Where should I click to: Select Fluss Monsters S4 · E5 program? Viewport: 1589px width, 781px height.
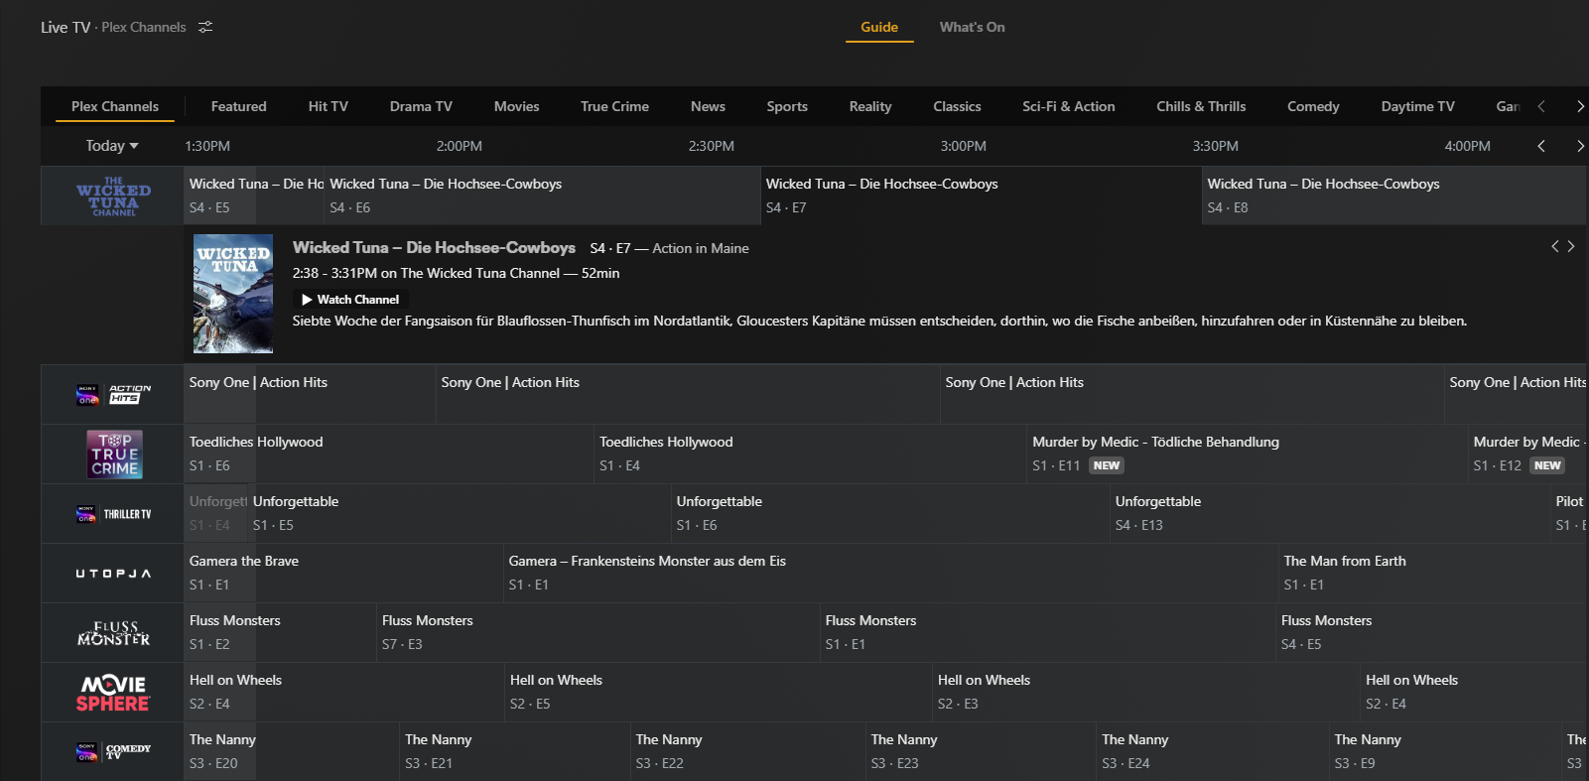click(x=1431, y=632)
